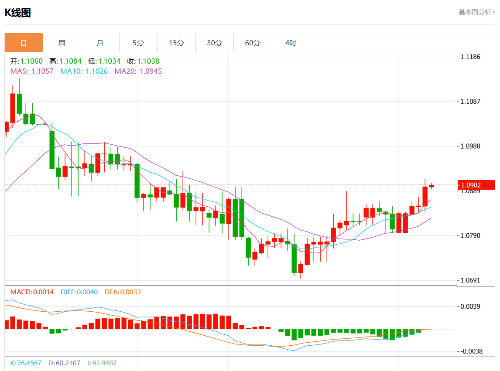The width and height of the screenshot is (500, 371).
Task: Open the 基本面分析 link
Action: pos(476,12)
